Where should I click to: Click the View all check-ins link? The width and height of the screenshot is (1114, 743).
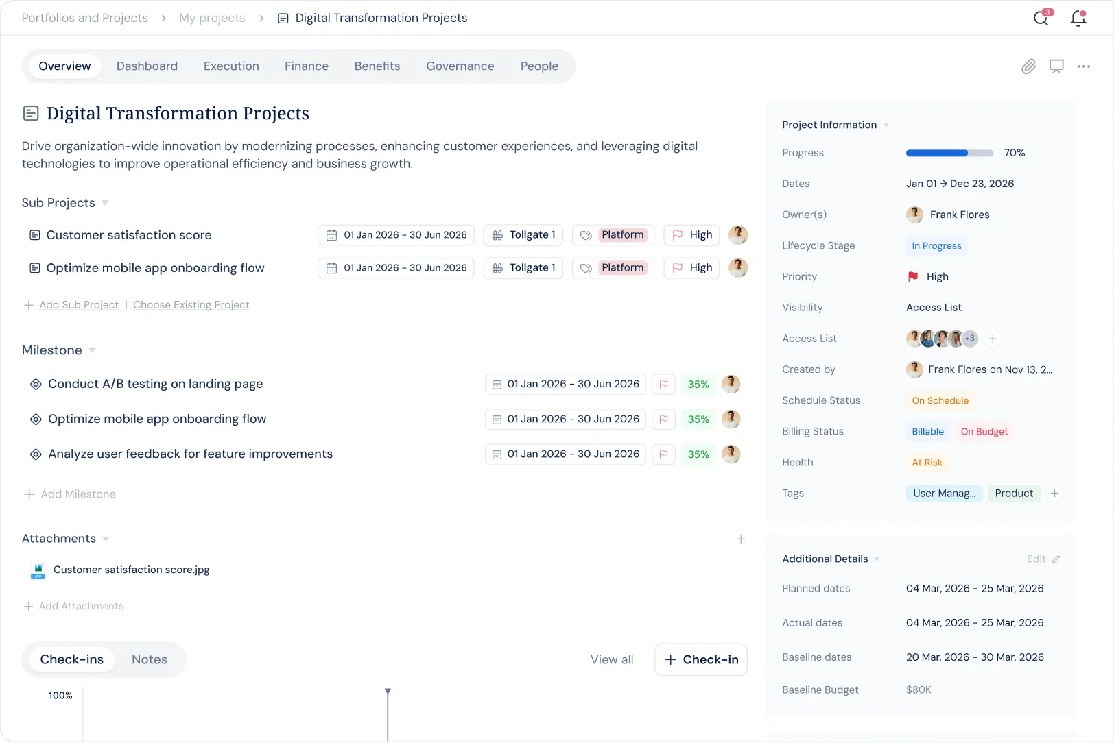pyautogui.click(x=612, y=659)
